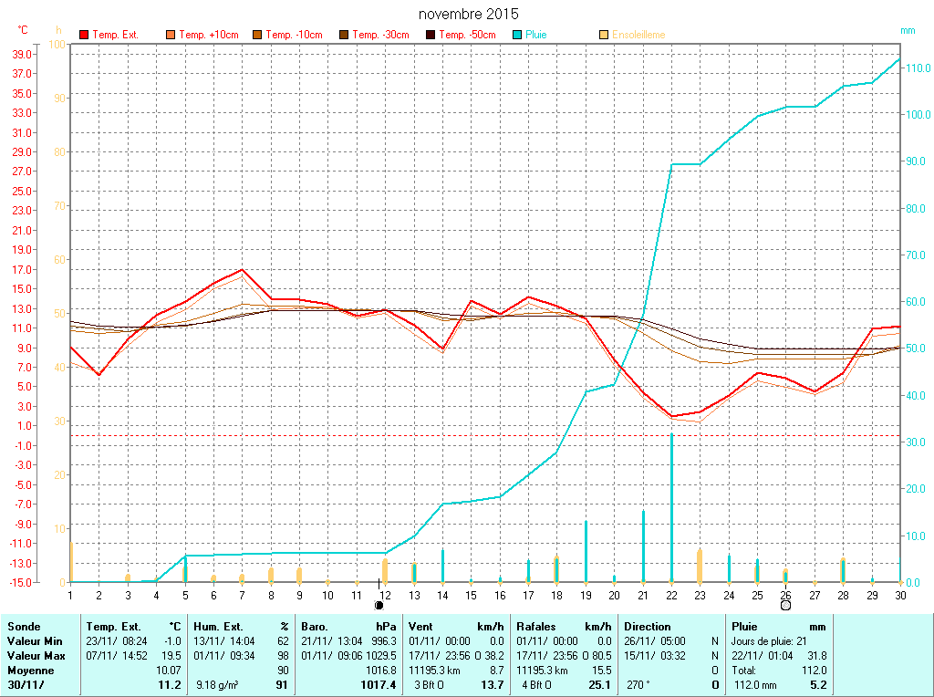Click the Temp. +10cm legend swatch
Viewport: 934px width, 697px height.
click(x=171, y=35)
